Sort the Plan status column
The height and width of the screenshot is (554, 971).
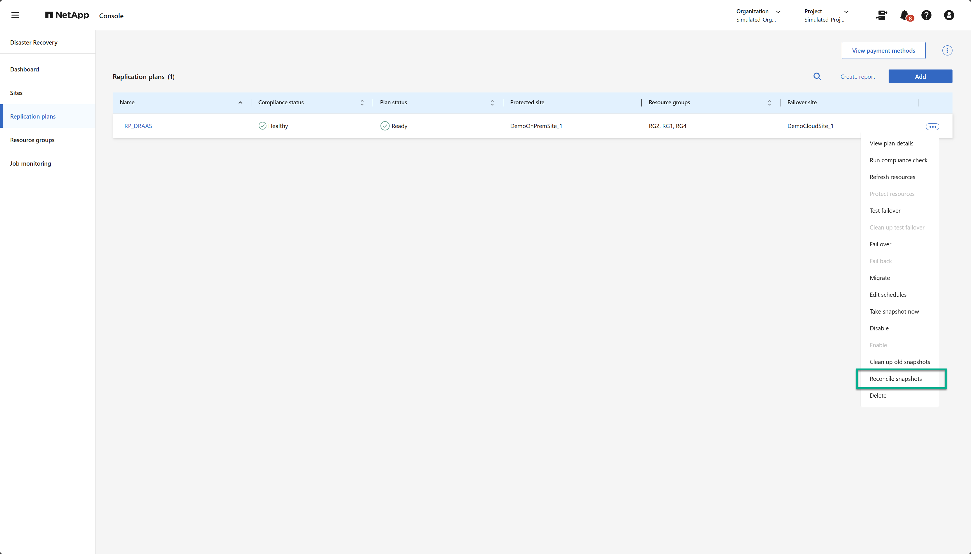[x=492, y=103]
